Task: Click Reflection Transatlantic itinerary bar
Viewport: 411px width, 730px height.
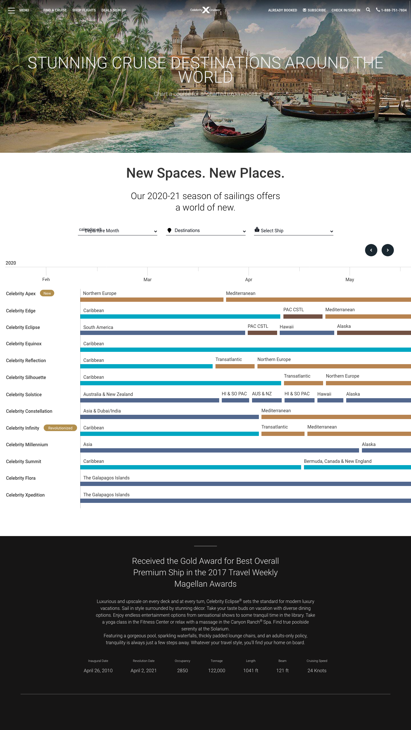Action: pos(235,366)
